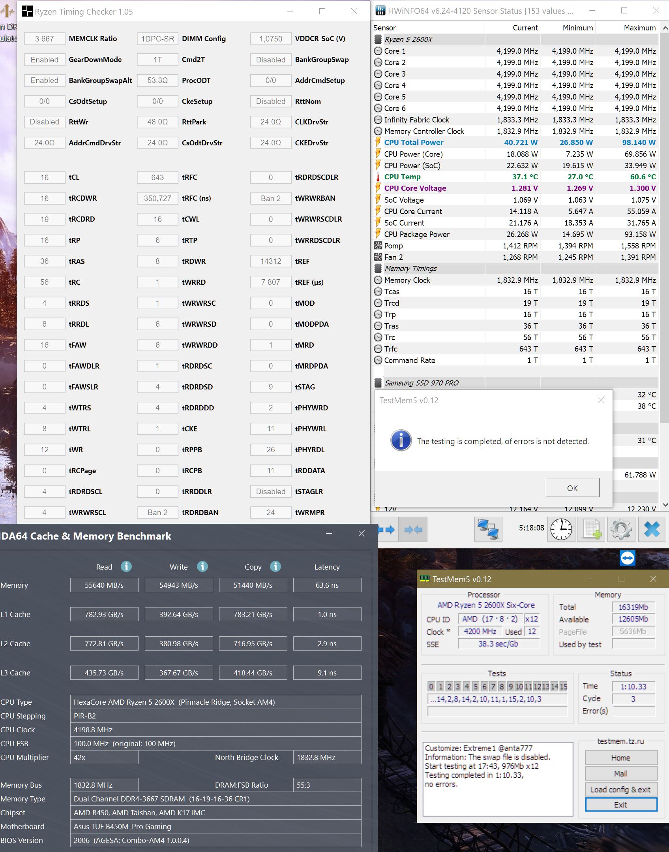This screenshot has height=852, width=669.
Task: Click the tRFC value field '643'
Action: [157, 177]
